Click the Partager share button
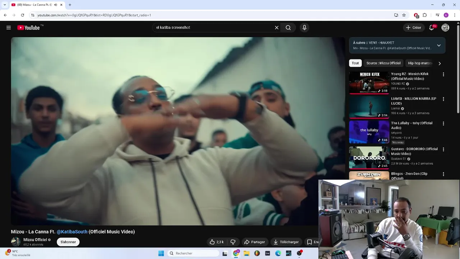Screen dimensions: 460x259 click(x=254, y=242)
